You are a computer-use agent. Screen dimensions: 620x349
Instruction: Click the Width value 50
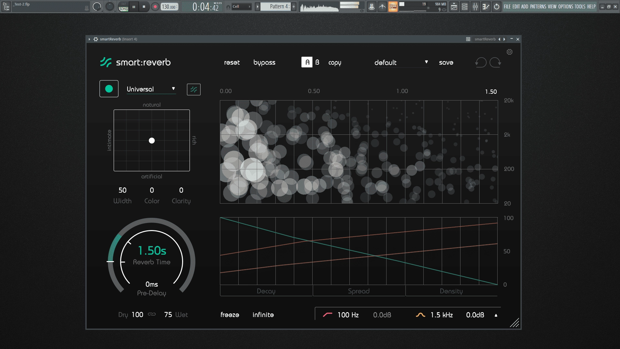tap(122, 190)
